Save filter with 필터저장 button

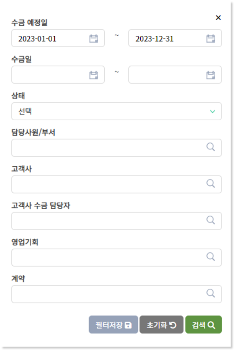113,324
